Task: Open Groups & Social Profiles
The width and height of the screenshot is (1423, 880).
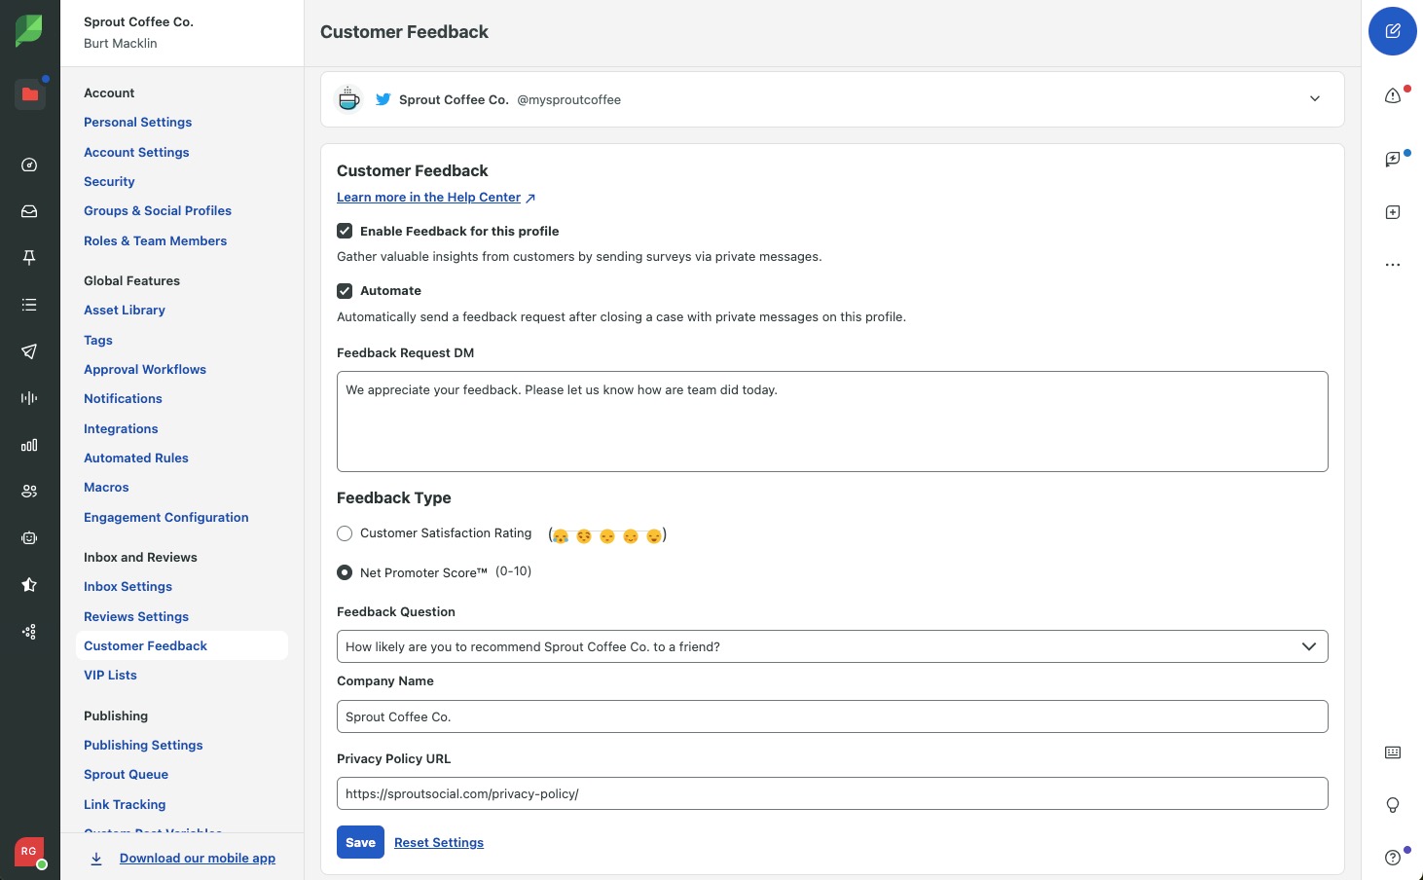Action: 158,211
